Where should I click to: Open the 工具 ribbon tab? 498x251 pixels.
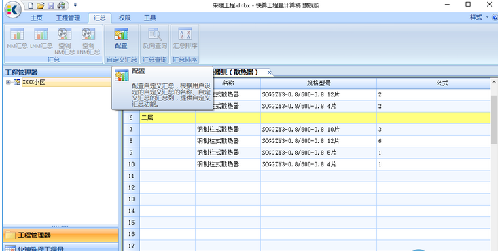(x=150, y=18)
